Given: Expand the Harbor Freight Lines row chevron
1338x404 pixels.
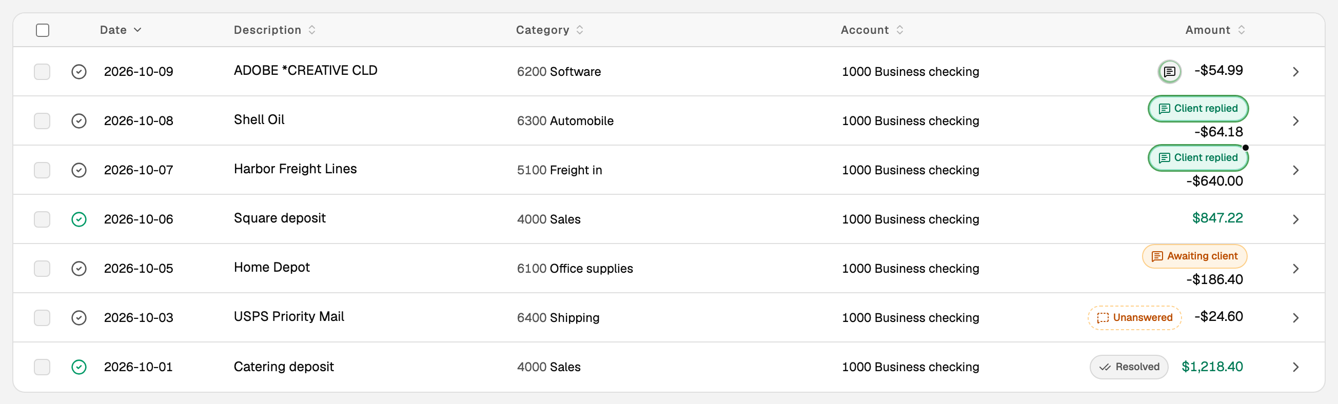Looking at the screenshot, I should coord(1295,170).
